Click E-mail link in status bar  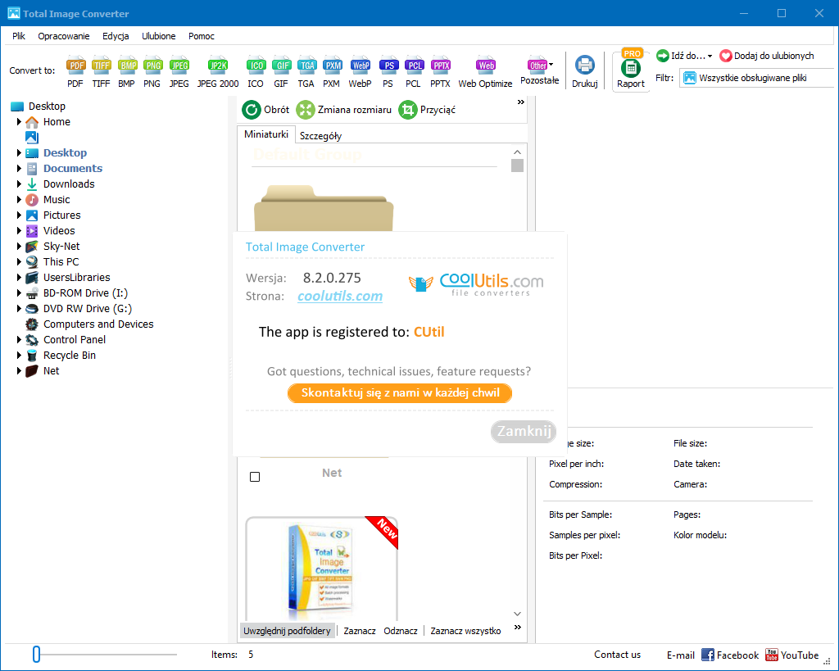tap(680, 655)
